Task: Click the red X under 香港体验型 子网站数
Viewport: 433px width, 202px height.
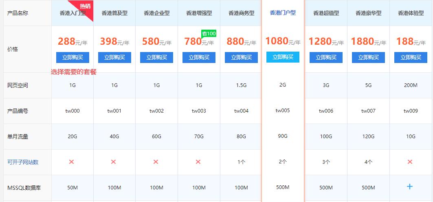Action: point(410,162)
